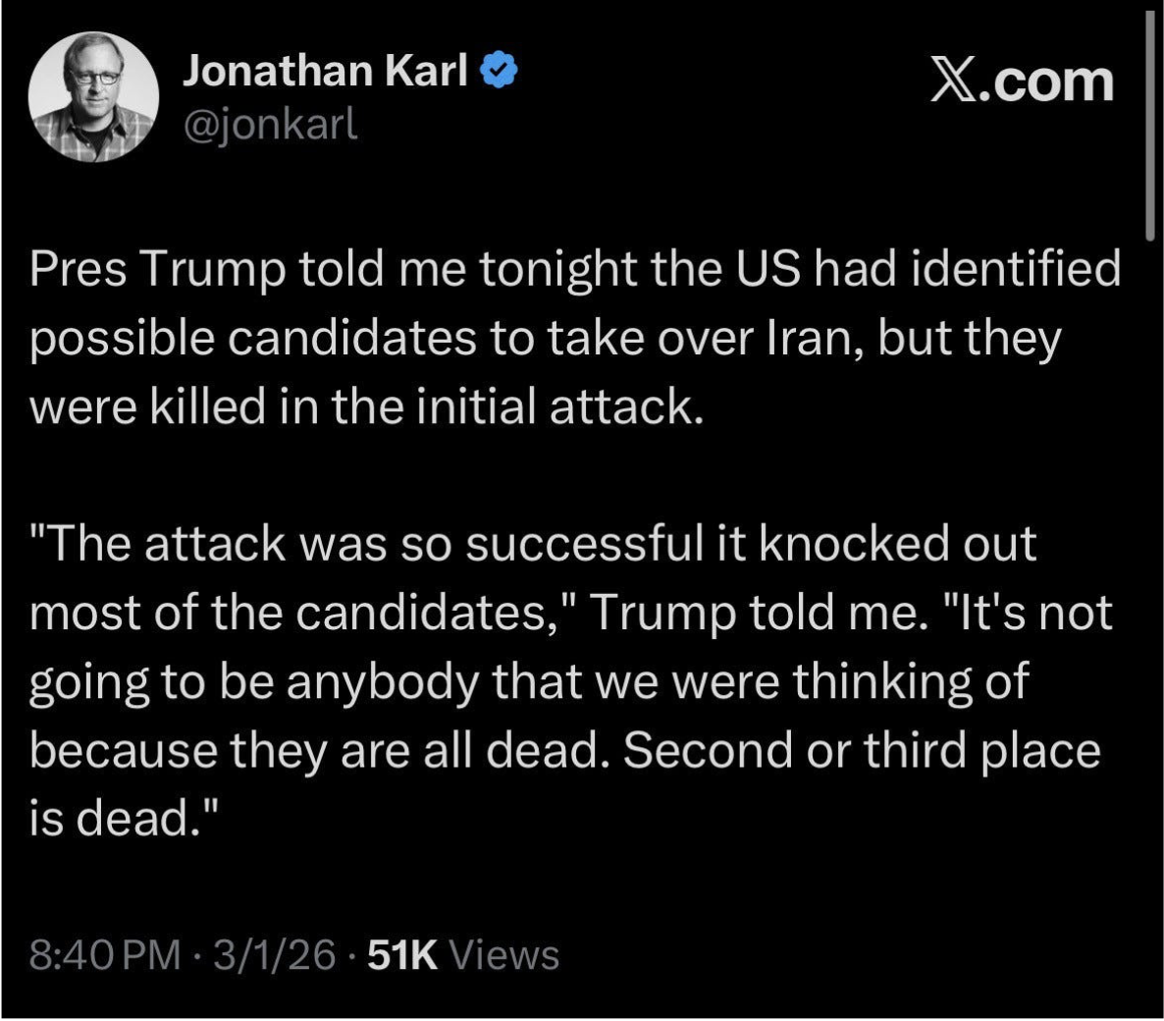Click the line starting 'going to be anybody'
Viewport: 1164px width, 1021px height.
click(x=529, y=682)
